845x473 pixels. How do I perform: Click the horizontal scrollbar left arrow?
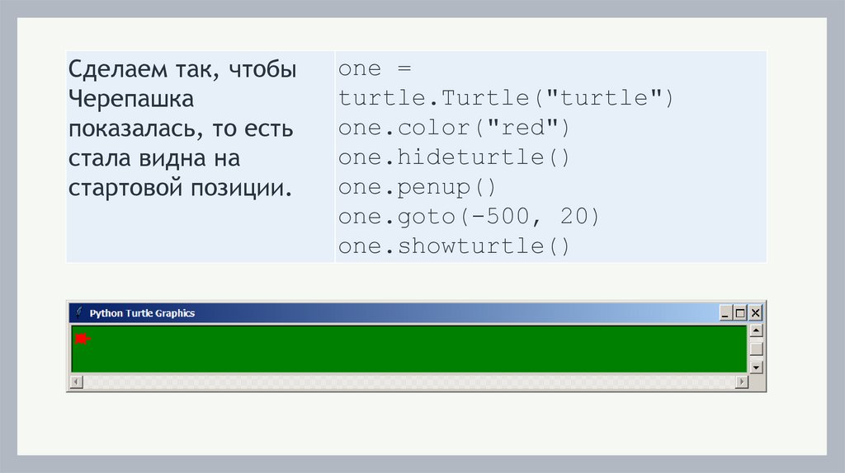tap(76, 382)
